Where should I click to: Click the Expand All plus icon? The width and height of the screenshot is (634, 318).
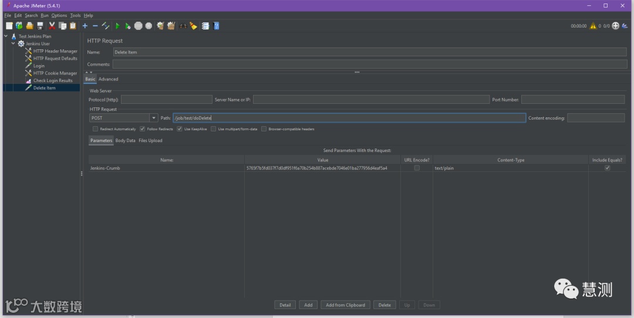pyautogui.click(x=85, y=26)
